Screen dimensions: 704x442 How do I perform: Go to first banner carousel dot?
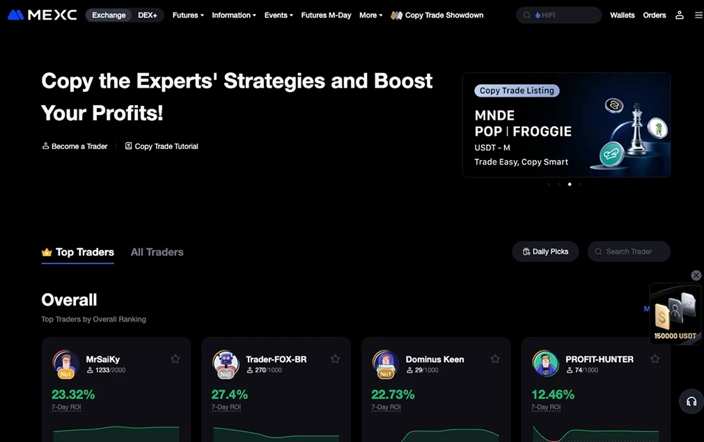coord(549,184)
